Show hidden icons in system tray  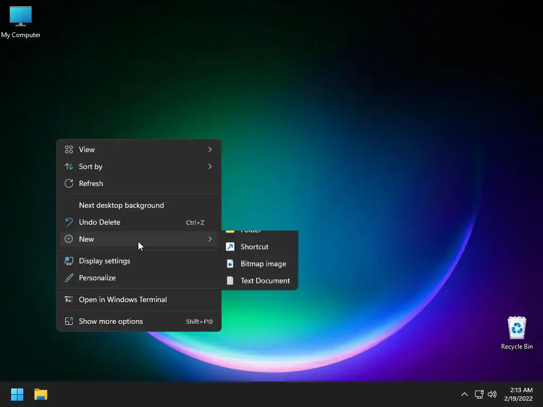(465, 394)
